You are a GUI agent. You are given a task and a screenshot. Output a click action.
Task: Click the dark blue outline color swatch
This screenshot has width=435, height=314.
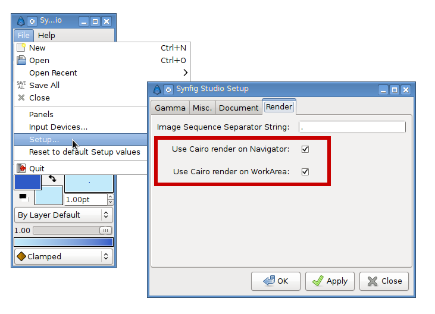click(27, 182)
